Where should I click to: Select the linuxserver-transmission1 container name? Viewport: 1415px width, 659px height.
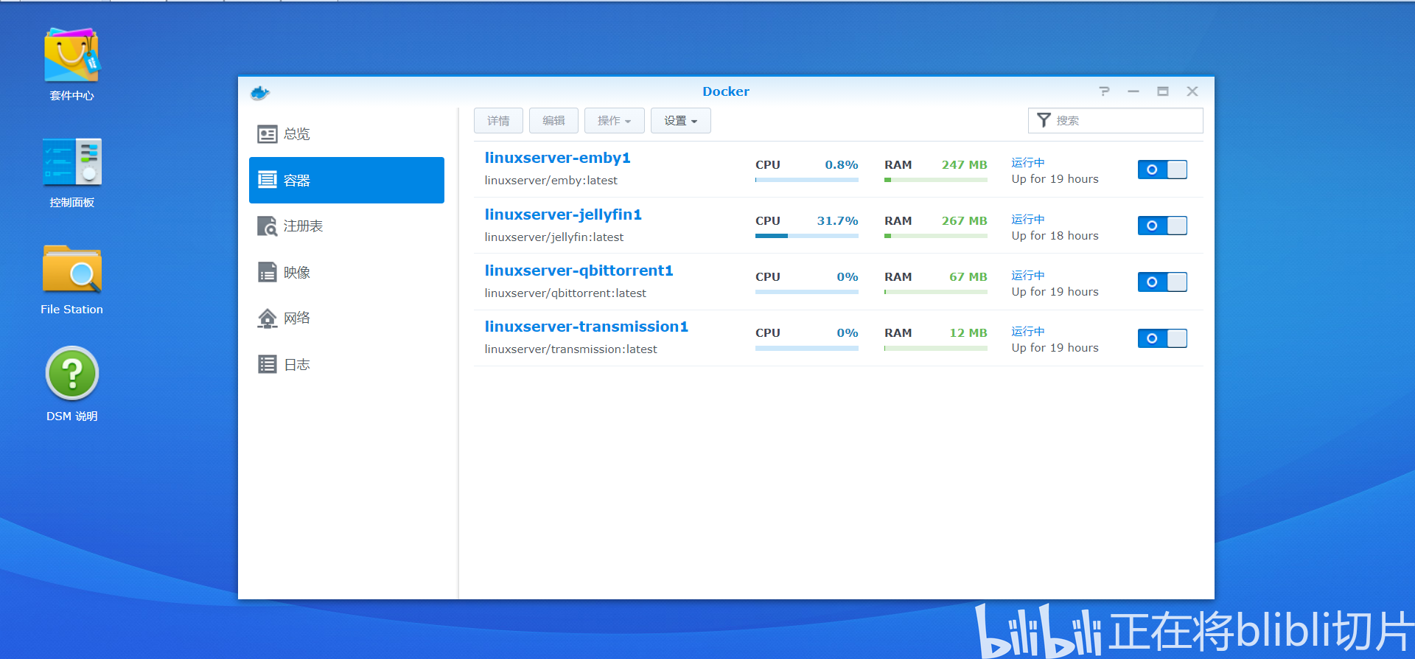tap(586, 327)
